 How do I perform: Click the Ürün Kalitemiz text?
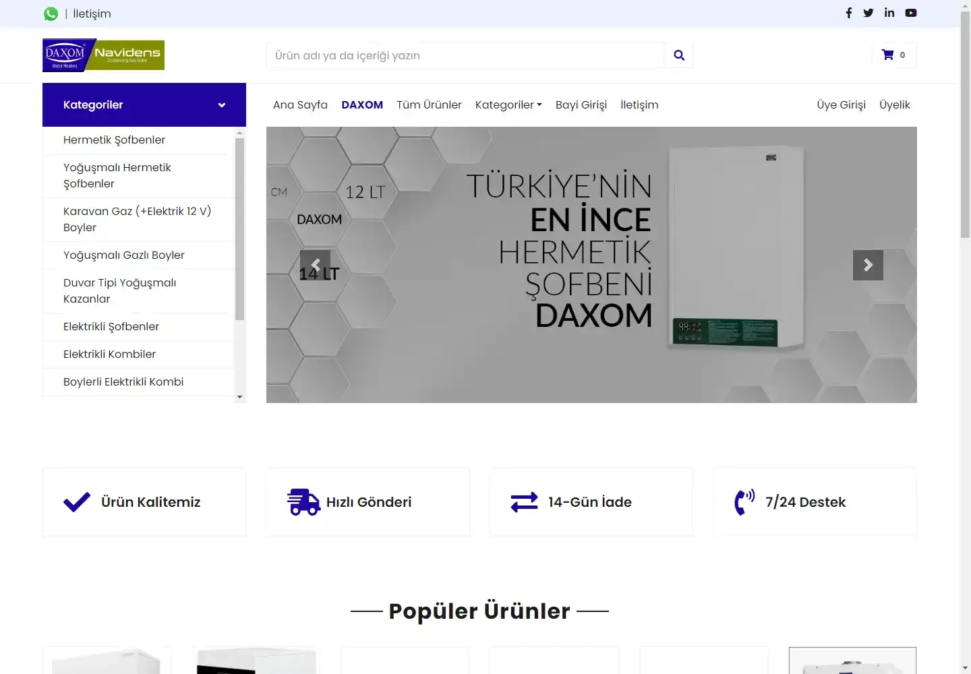pos(151,502)
